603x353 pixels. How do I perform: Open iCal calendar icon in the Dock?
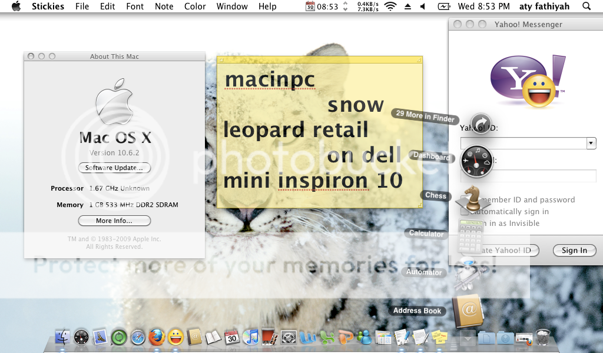[x=232, y=337]
